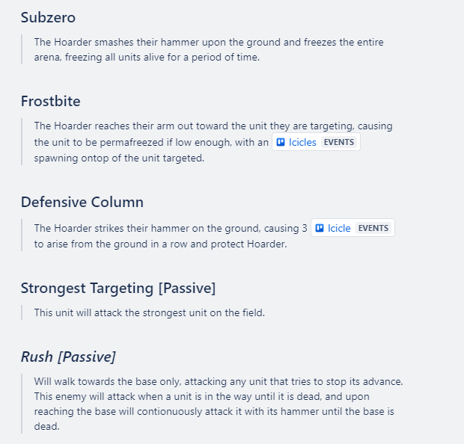Select the Subzero heading
Viewport: 464px width, 444px height.
pyautogui.click(x=48, y=17)
